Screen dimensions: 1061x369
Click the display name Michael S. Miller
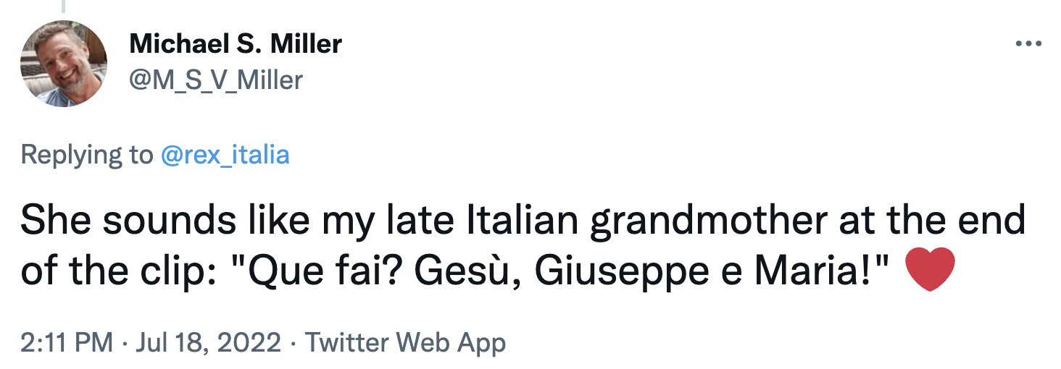point(236,44)
